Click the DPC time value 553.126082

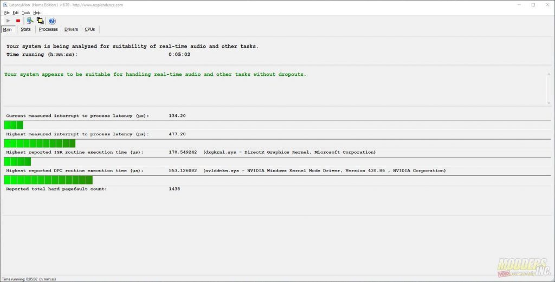pos(183,170)
